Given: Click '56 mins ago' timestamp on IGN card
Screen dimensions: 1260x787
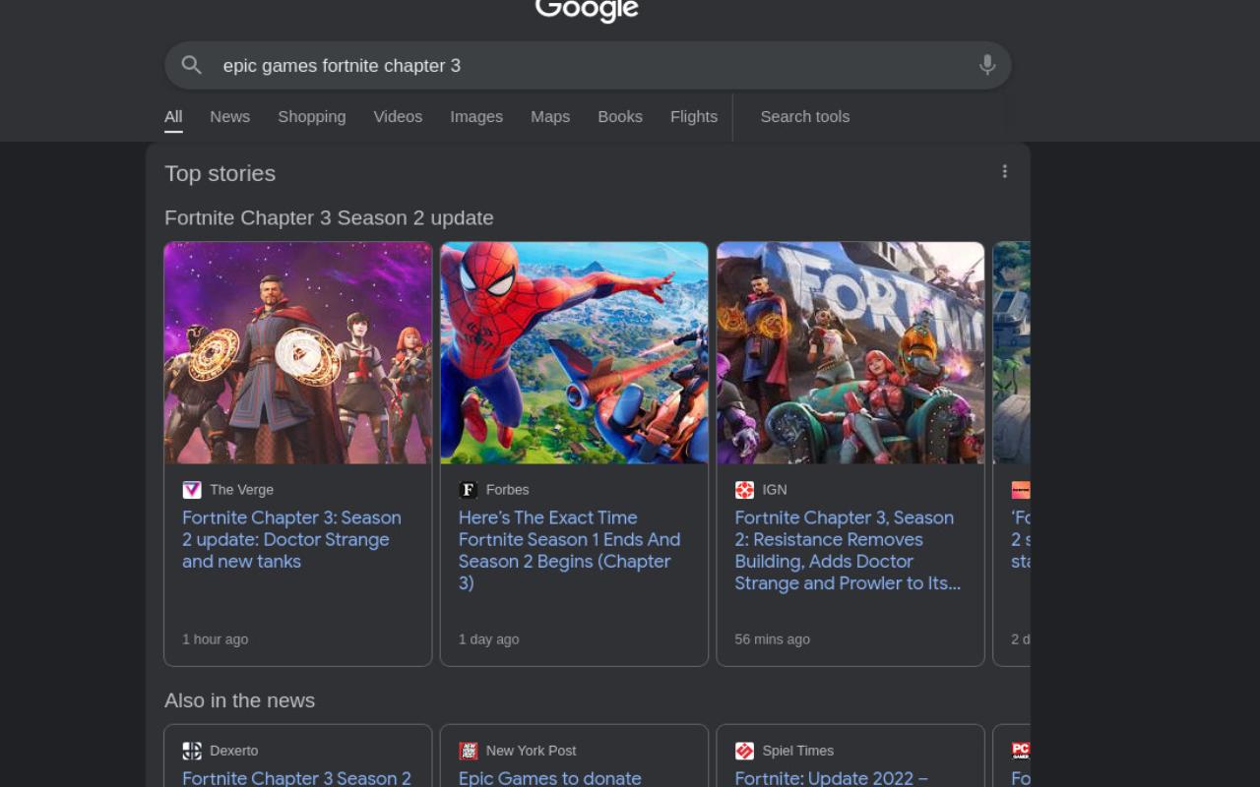Looking at the screenshot, I should 772,639.
